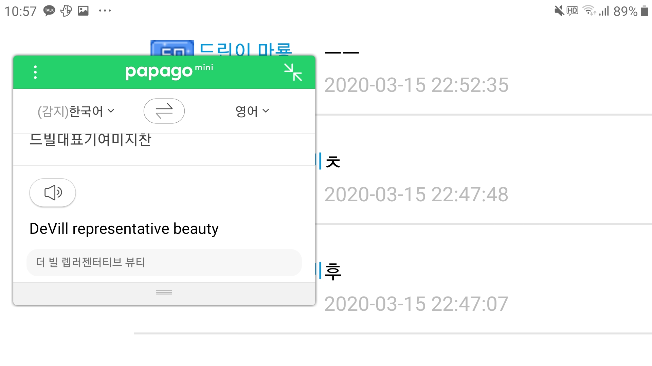
Task: Grab the resize handle at papago panel bottom
Action: 164,292
